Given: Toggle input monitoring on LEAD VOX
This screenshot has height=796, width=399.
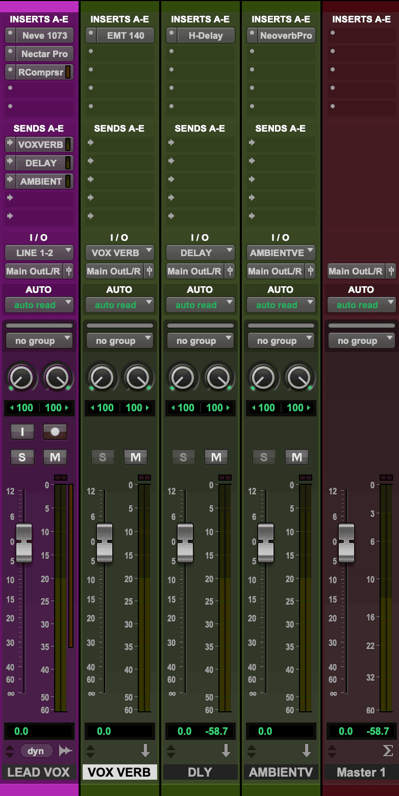Looking at the screenshot, I should click(x=22, y=432).
